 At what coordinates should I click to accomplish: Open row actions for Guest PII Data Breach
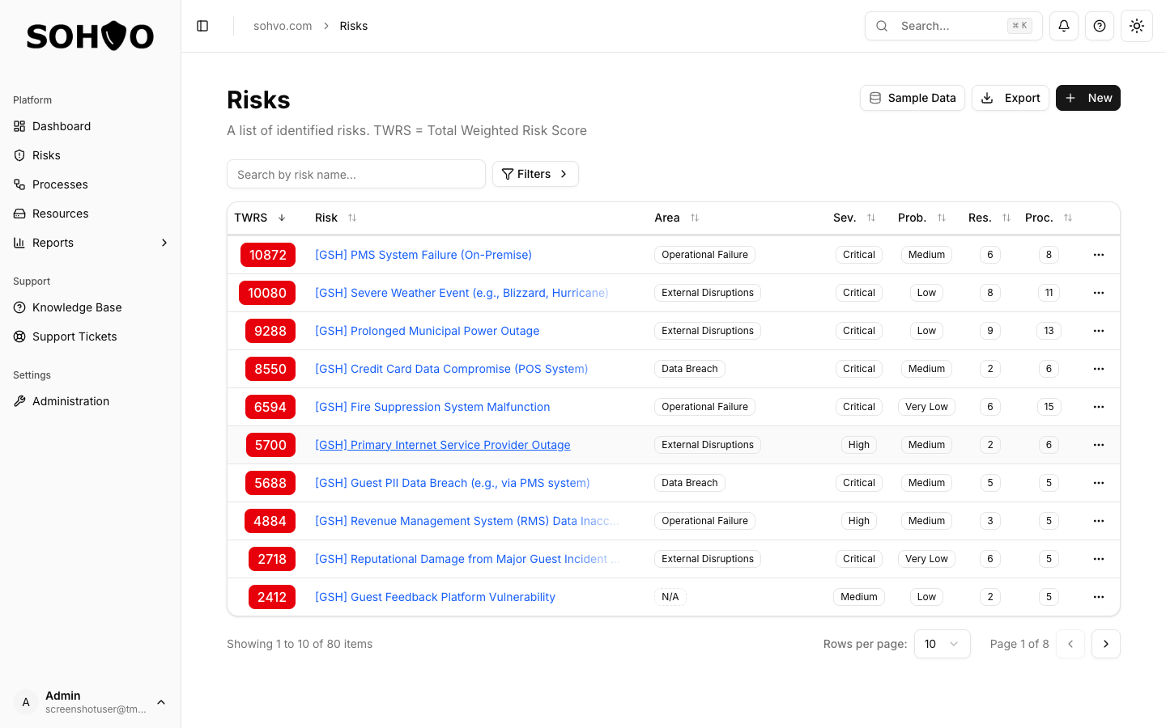1099,483
